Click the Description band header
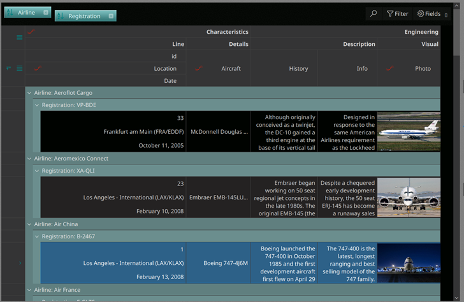464x302 pixels. point(314,44)
